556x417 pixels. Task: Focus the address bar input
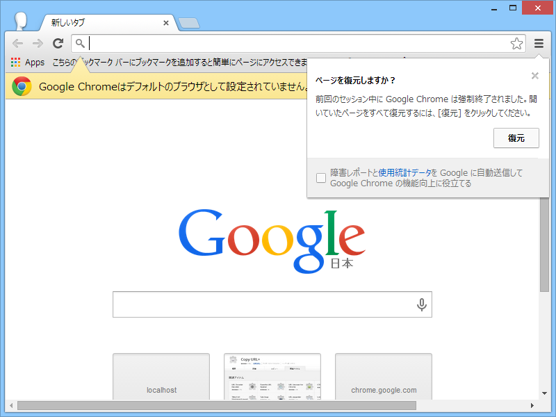tap(298, 44)
